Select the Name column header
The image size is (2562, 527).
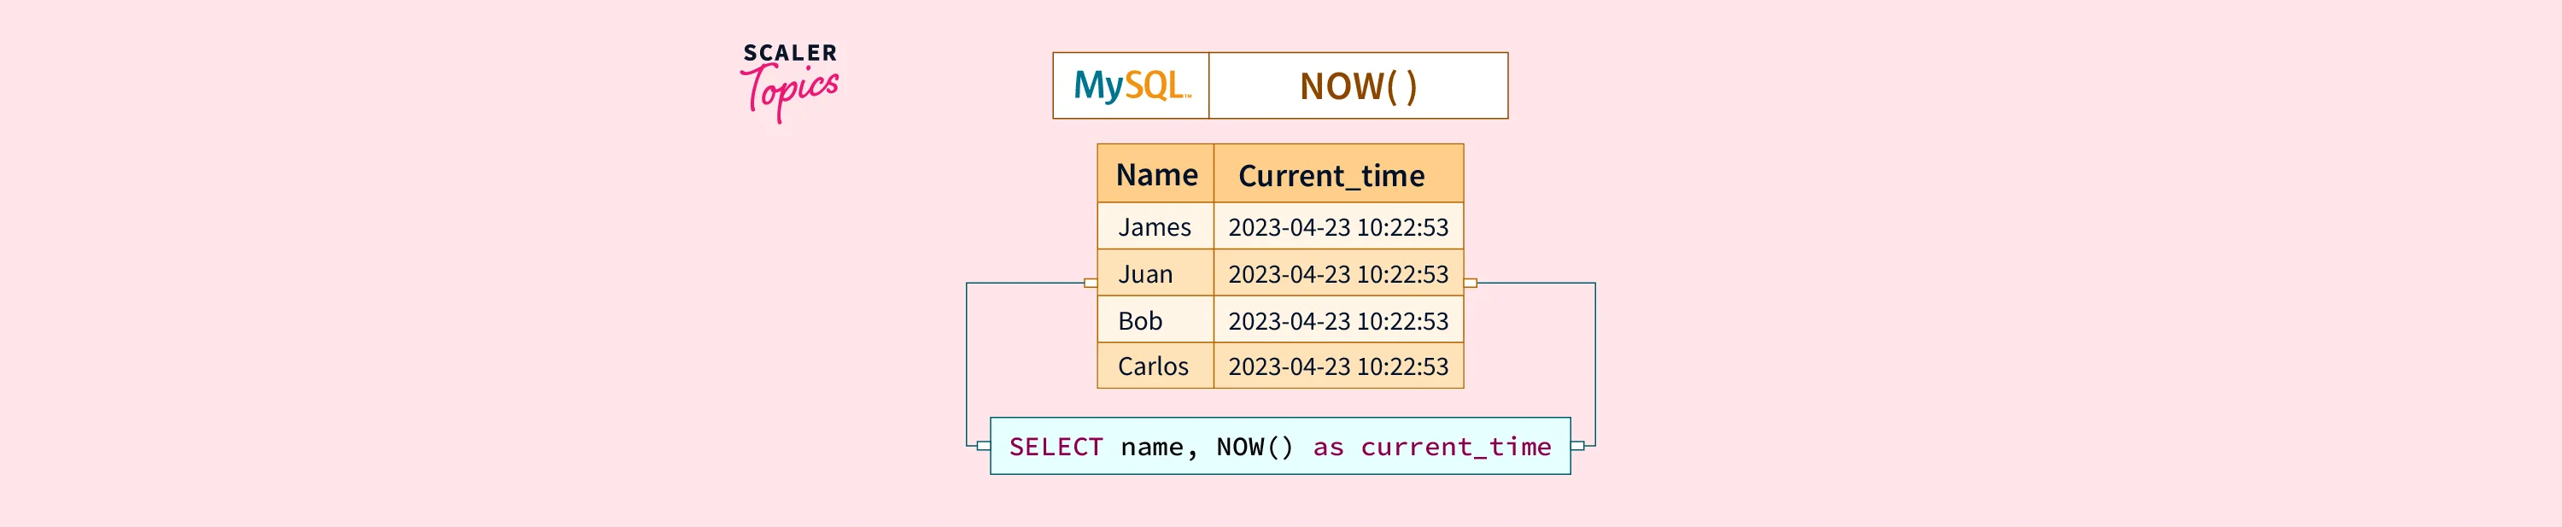[x=1155, y=175]
